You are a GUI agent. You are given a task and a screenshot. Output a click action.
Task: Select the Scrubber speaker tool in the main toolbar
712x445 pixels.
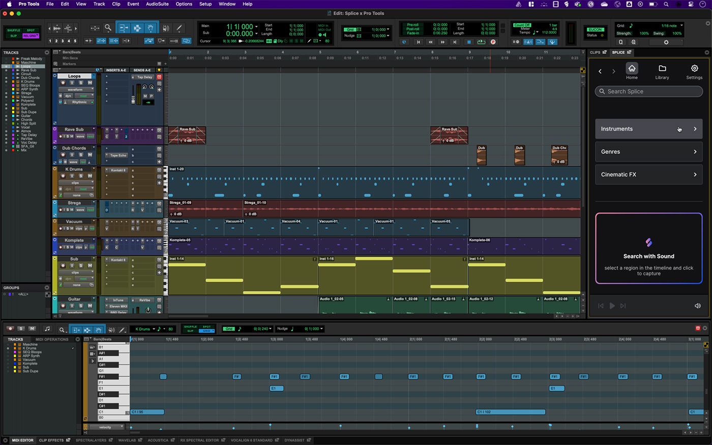pos(166,28)
